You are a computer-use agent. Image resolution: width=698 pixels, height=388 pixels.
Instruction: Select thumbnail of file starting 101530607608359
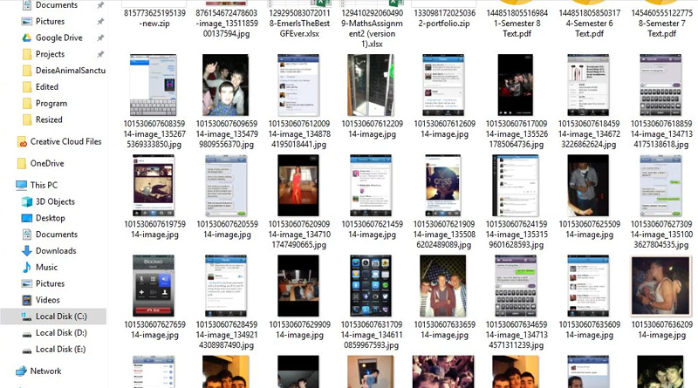coord(153,85)
